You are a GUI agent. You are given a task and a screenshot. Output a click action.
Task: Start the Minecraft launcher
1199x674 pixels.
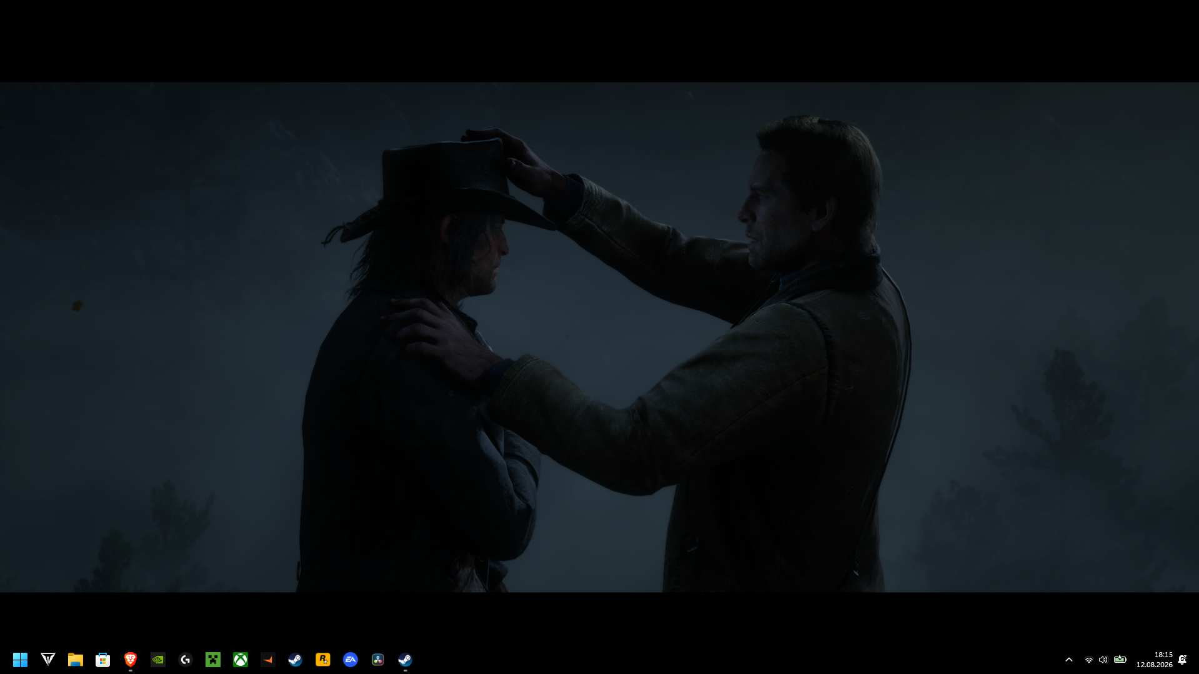[213, 660]
